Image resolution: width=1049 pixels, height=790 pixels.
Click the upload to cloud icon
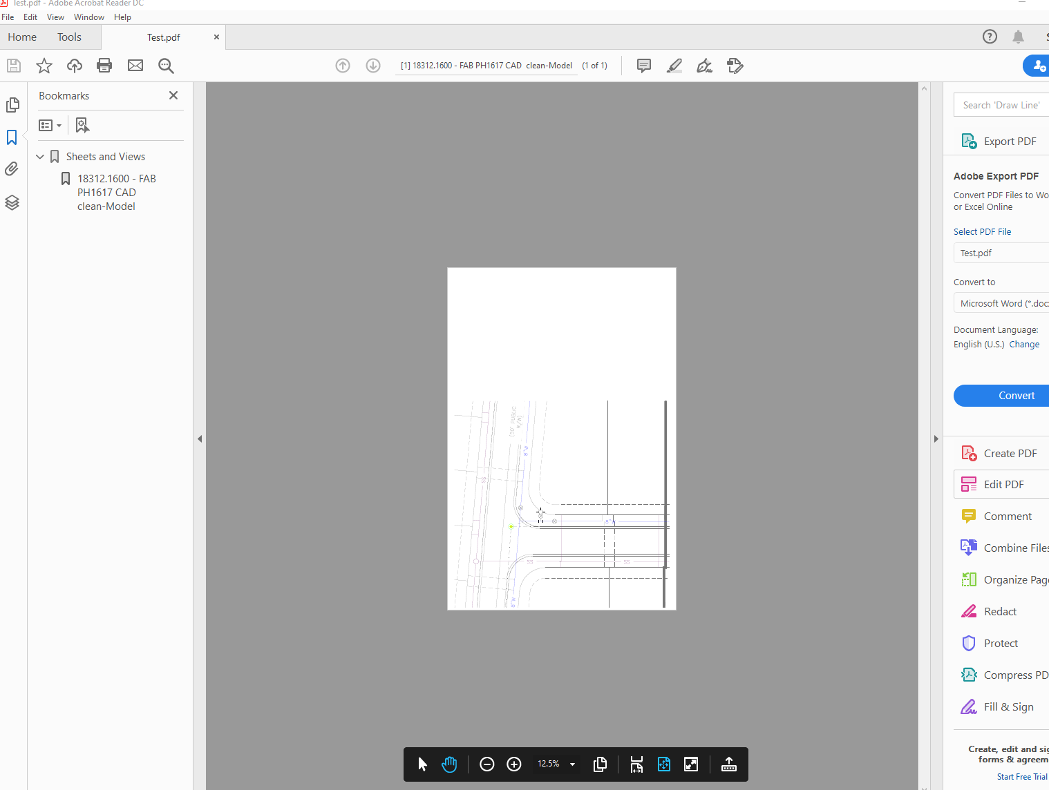coord(75,66)
